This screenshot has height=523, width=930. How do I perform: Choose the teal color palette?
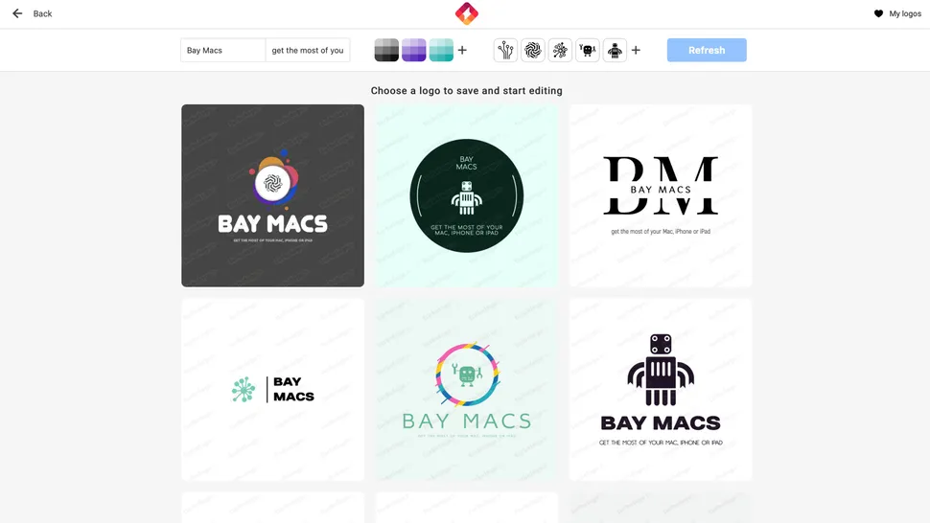(x=441, y=50)
